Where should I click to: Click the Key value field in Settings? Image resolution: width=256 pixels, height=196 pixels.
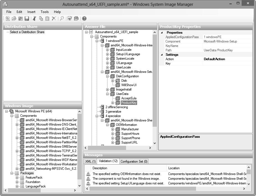click(x=228, y=63)
